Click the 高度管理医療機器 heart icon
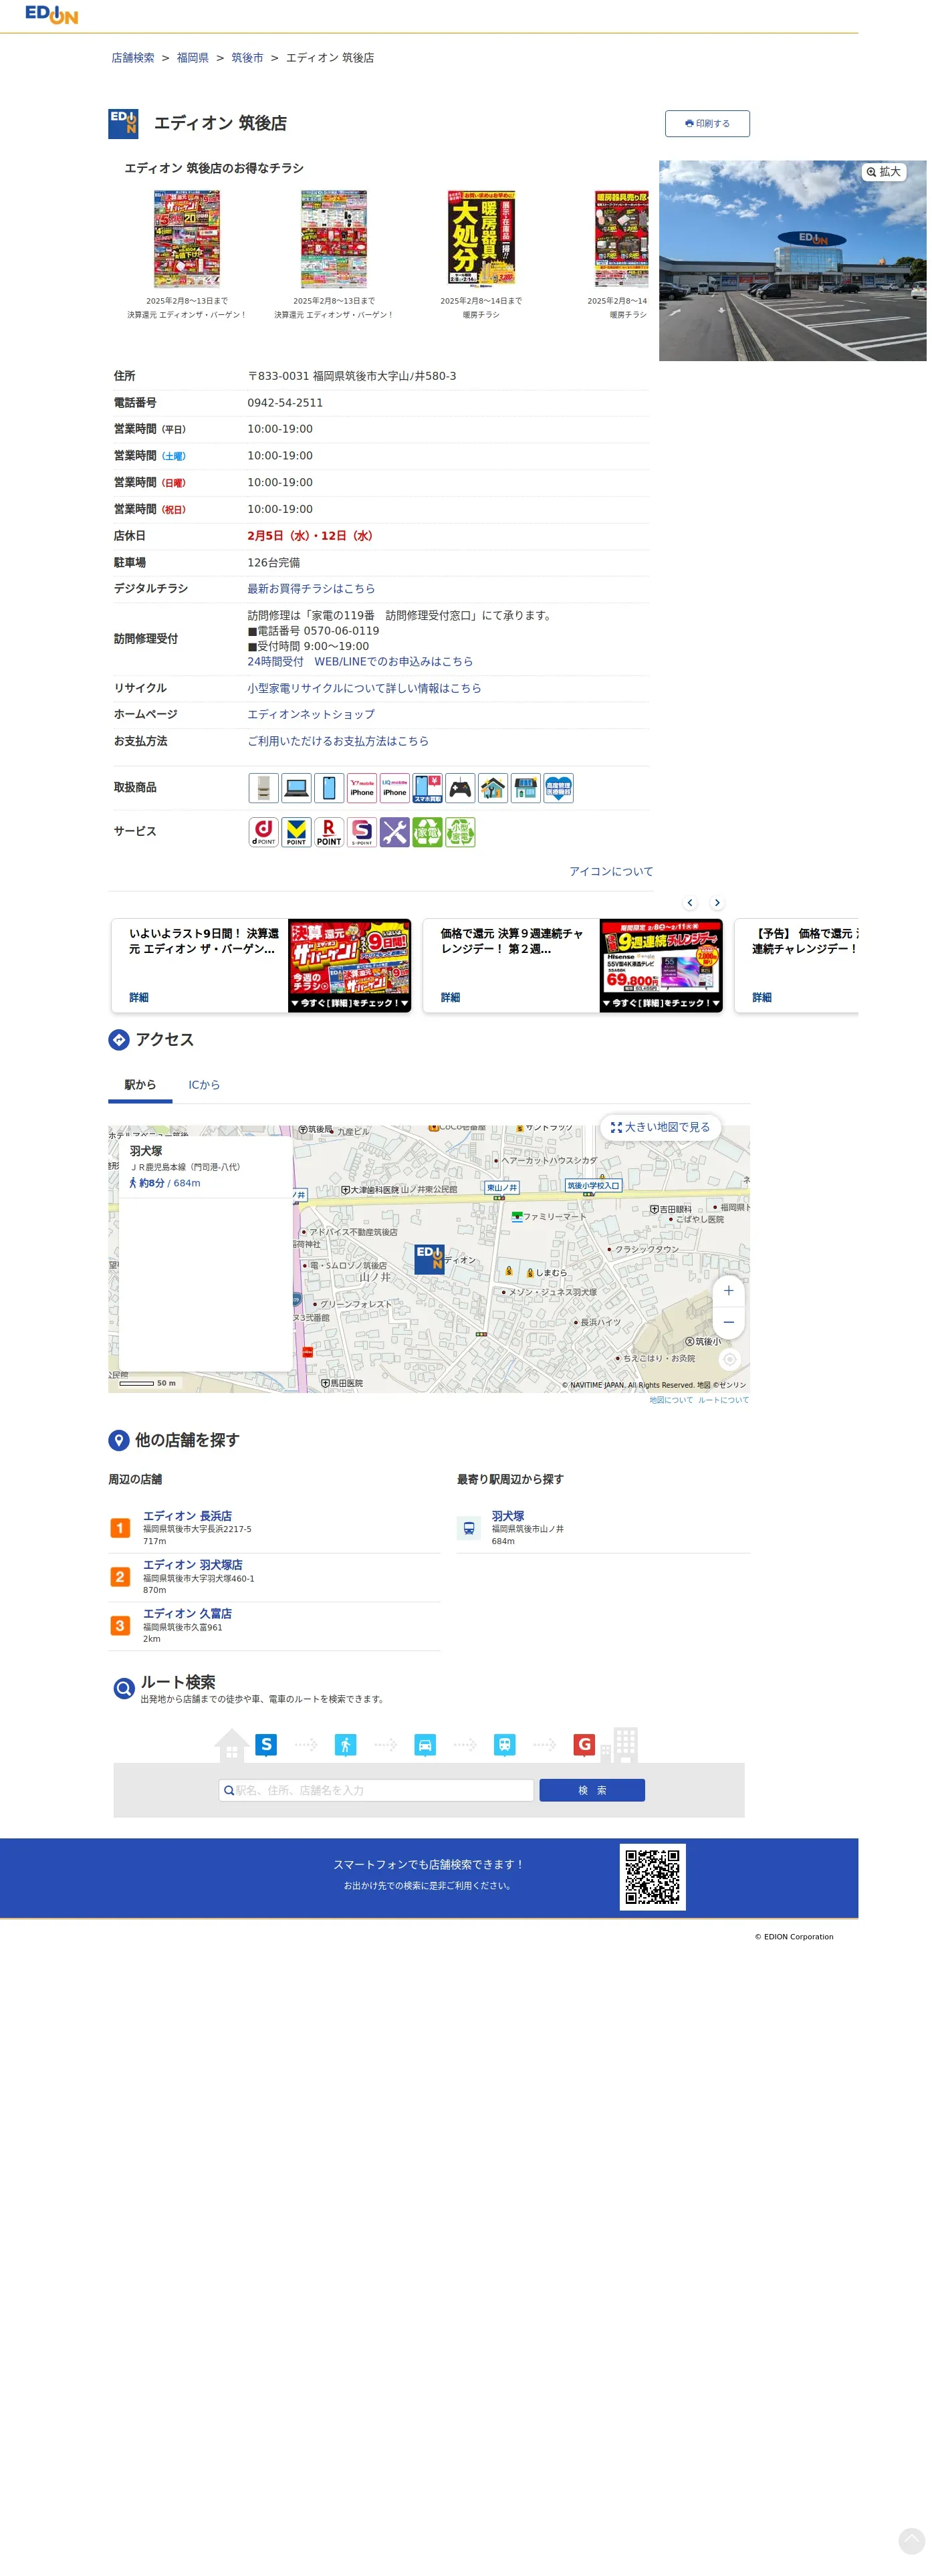This screenshot has height=2576, width=932. coord(559,788)
